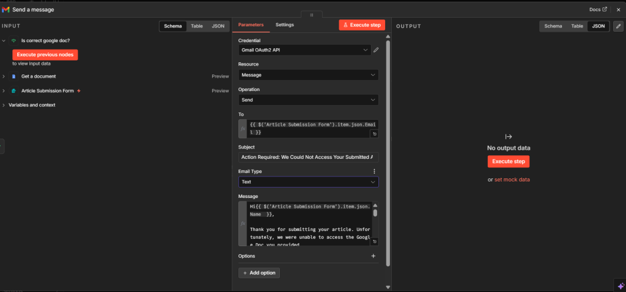This screenshot has height=292, width=626.
Task: Open the Settings tab
Action: pos(285,24)
